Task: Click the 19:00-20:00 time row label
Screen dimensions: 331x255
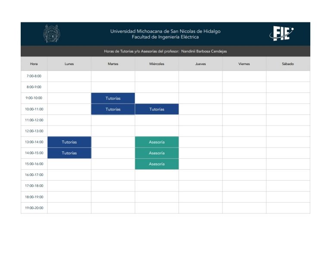Action: 34,208
